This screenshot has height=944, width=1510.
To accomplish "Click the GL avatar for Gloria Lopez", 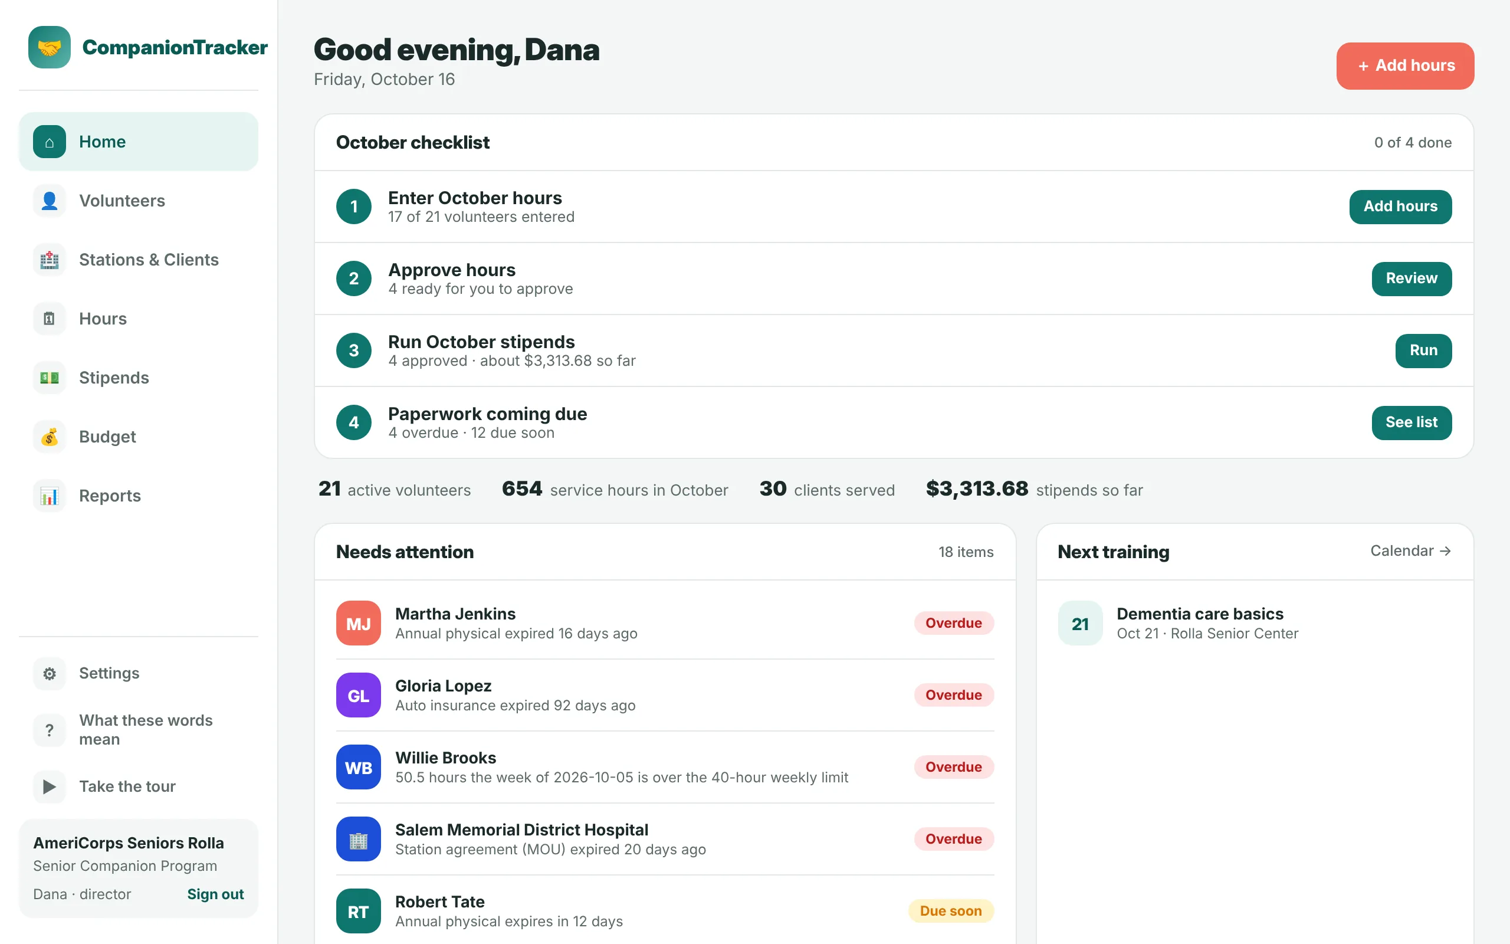I will (x=358, y=695).
